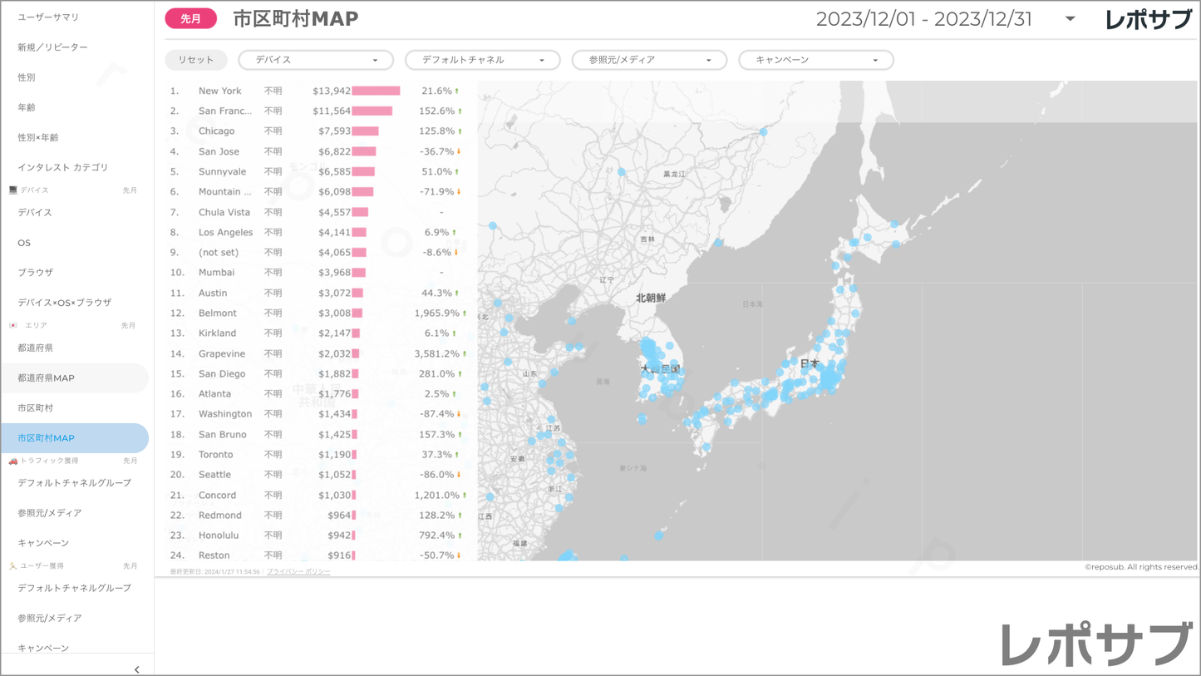The image size is (1201, 676).
Task: Open the 参照元/メディア filter dropdown
Action: [x=649, y=60]
